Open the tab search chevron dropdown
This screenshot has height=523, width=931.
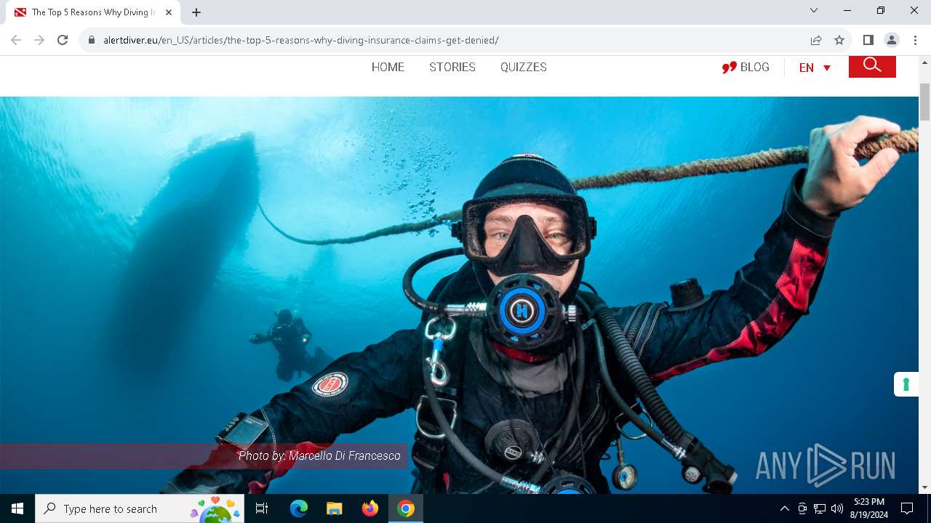pos(814,10)
